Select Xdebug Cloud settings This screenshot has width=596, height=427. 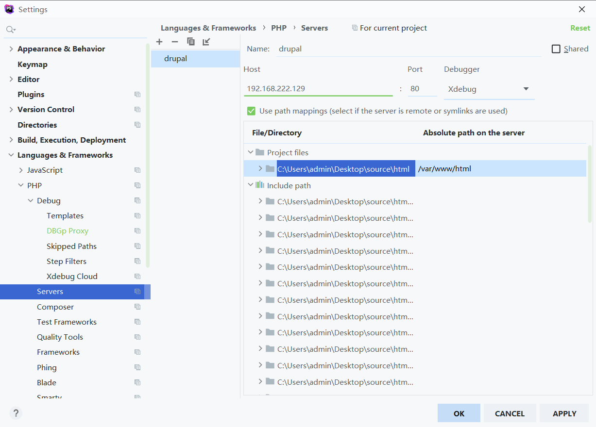72,277
